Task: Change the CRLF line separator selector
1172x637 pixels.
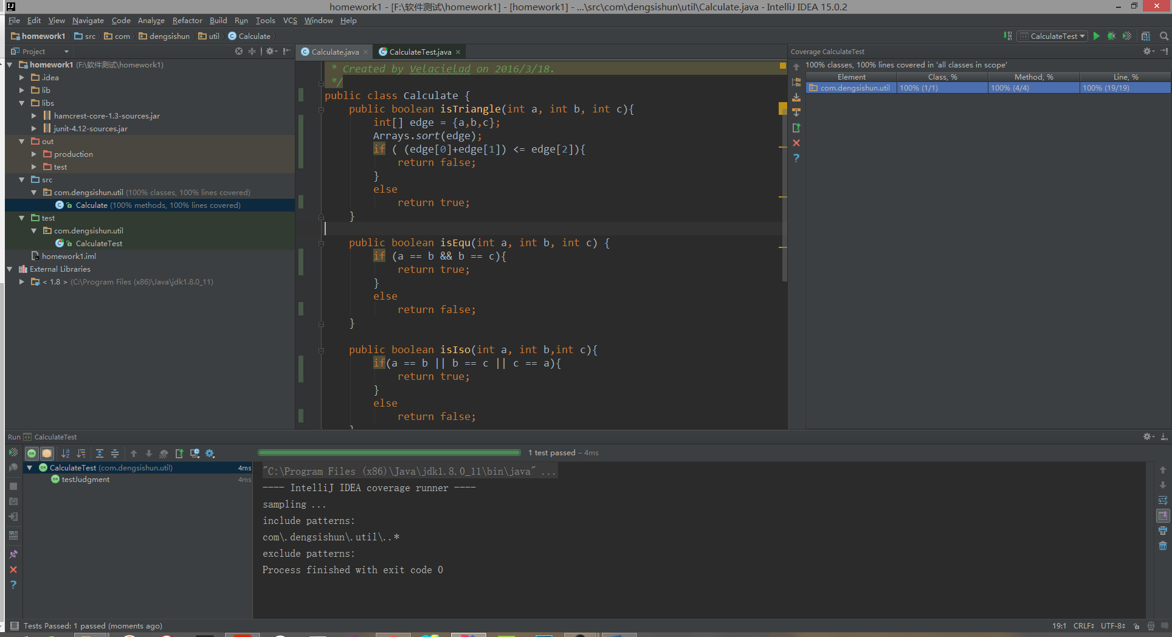Action: click(x=1084, y=626)
